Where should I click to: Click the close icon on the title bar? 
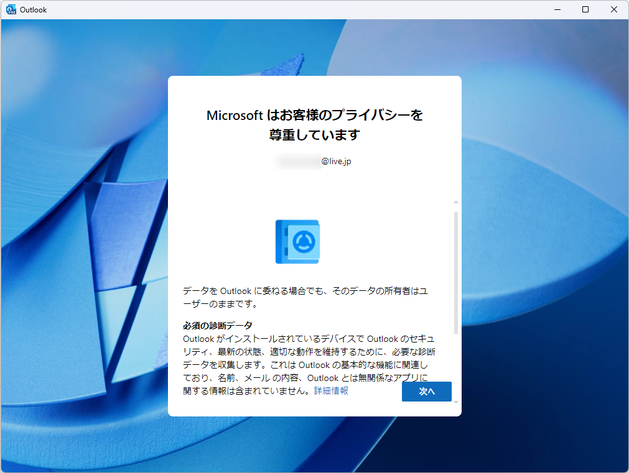coord(613,9)
